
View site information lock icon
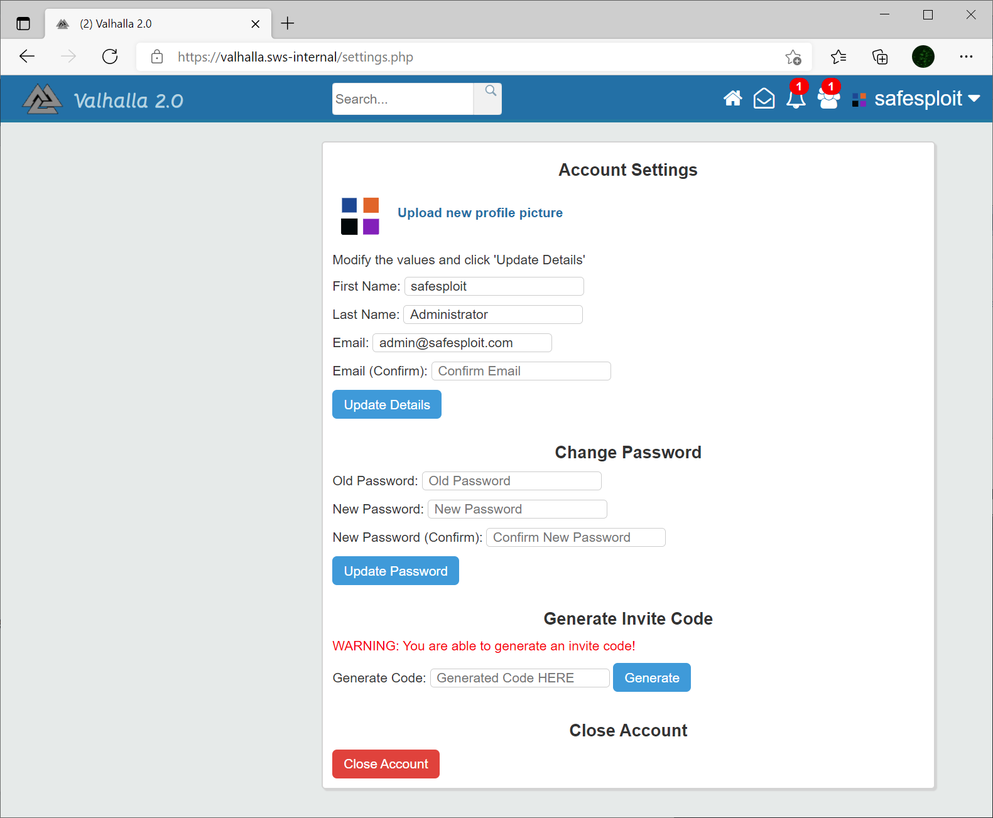(x=157, y=57)
